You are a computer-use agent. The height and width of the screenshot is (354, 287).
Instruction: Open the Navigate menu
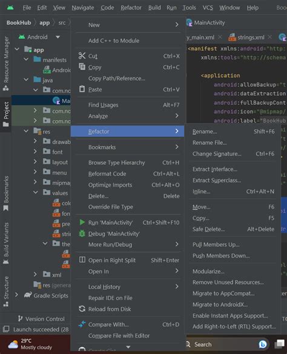83,8
